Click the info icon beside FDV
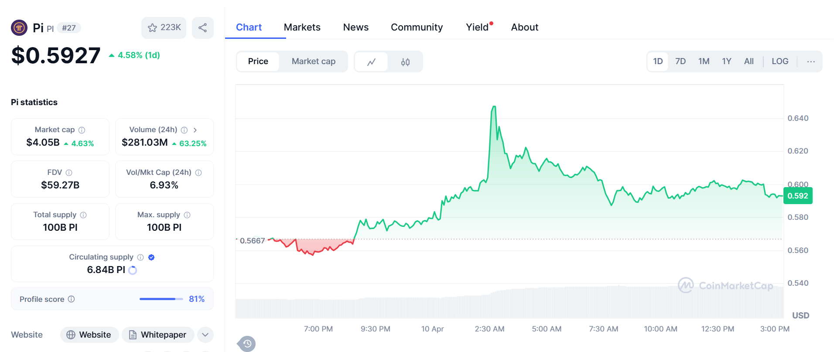 (x=69, y=173)
